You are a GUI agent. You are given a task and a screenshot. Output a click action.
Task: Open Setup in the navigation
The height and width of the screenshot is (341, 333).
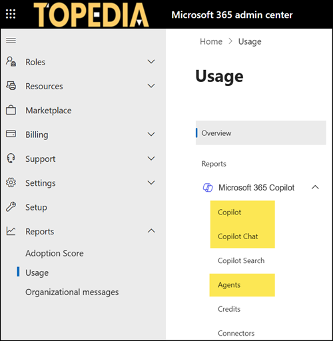pyautogui.click(x=36, y=207)
